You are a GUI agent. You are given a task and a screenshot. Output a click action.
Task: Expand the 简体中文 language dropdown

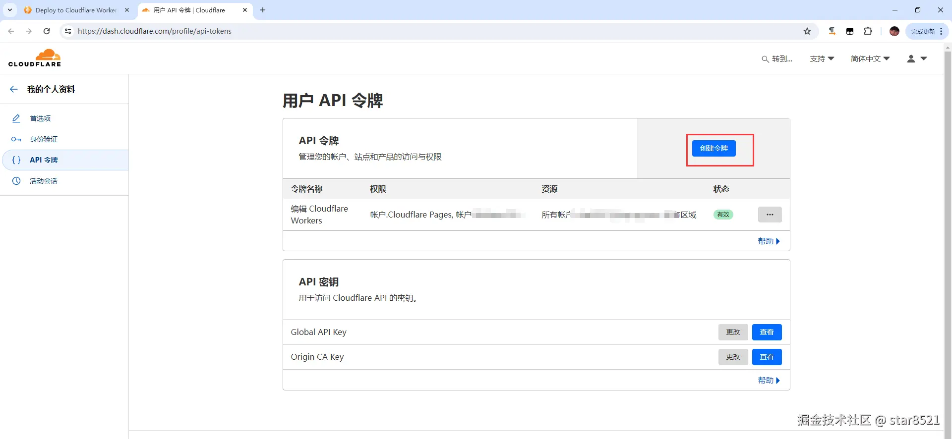[870, 59]
